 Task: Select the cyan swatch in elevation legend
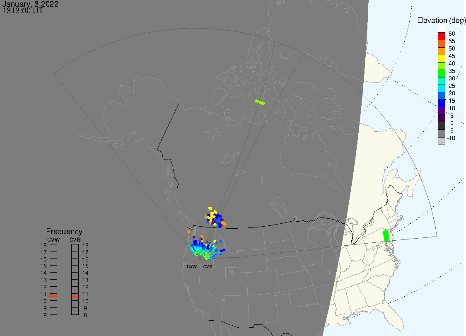pyautogui.click(x=441, y=88)
